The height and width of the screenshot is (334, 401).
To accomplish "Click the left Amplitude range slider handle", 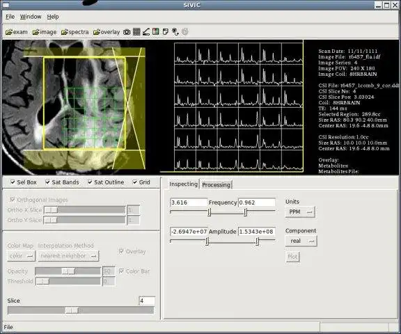I will point(207,241).
